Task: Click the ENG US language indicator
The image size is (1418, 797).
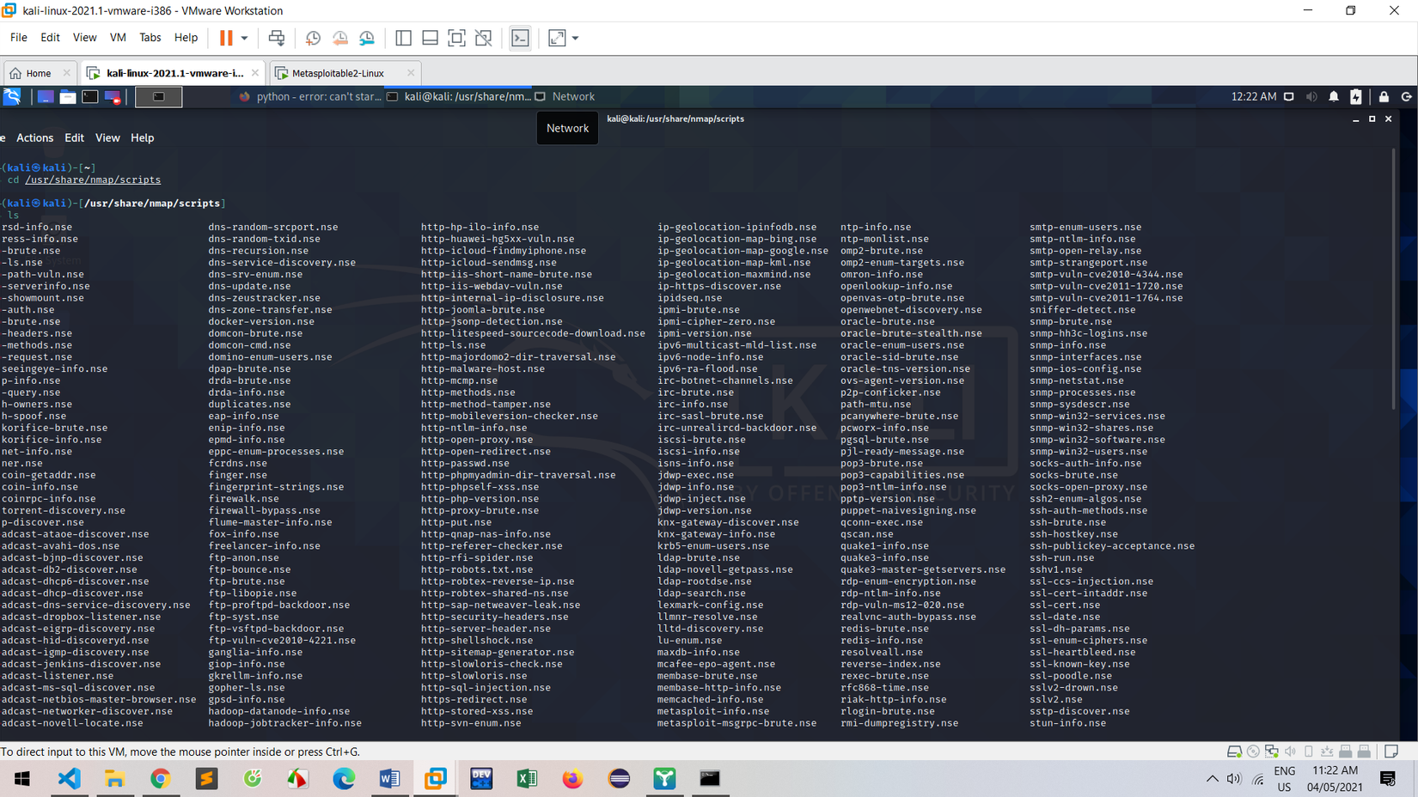Action: click(x=1284, y=779)
